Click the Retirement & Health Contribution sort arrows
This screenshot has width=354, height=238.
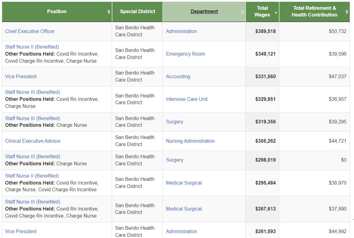click(x=347, y=12)
